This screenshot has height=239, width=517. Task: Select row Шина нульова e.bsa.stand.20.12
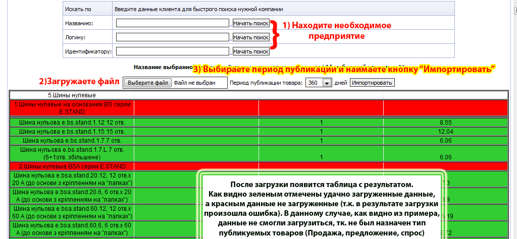coord(72,178)
